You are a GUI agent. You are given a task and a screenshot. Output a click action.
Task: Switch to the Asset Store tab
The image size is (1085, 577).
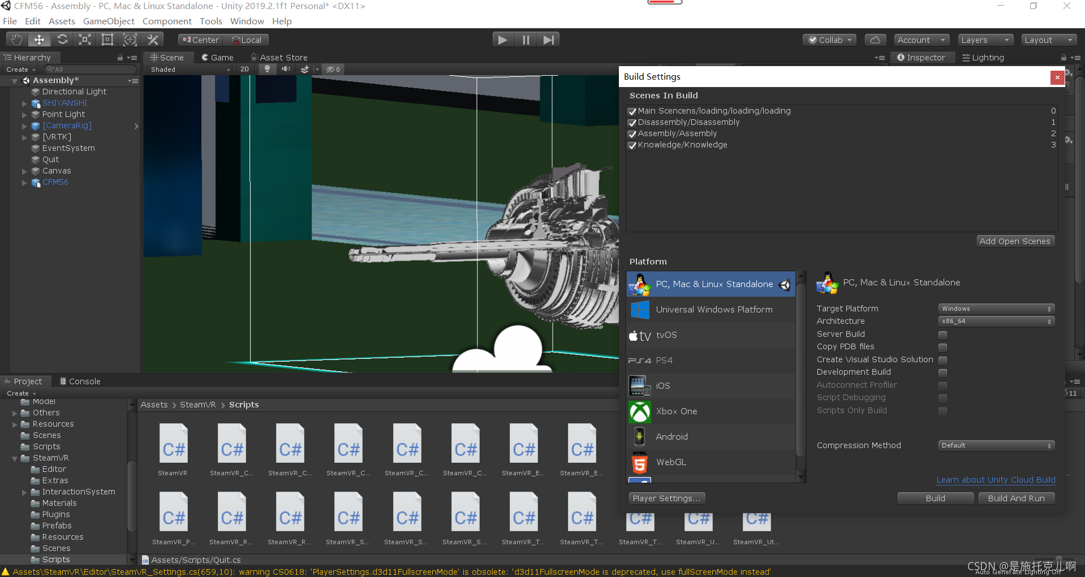pyautogui.click(x=279, y=58)
